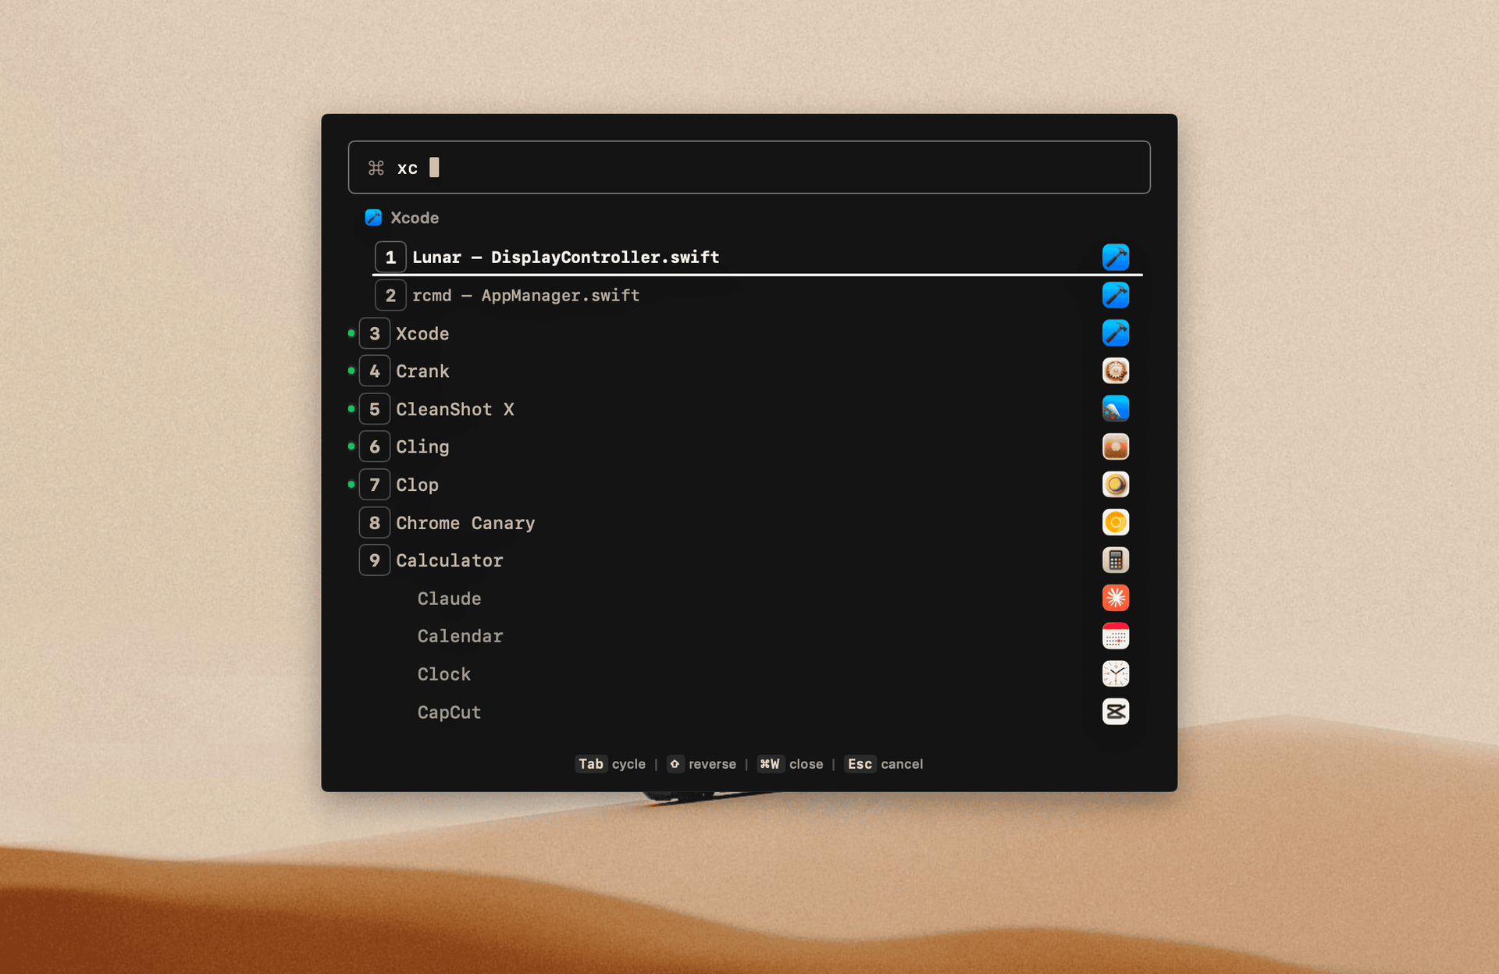This screenshot has width=1499, height=974.
Task: Click the hammer icon in the row numbered 3
Action: (x=1115, y=333)
